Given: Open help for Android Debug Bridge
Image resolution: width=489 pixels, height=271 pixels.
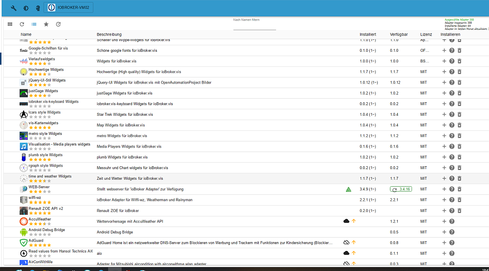Looking at the screenshot, I should click(x=452, y=232).
